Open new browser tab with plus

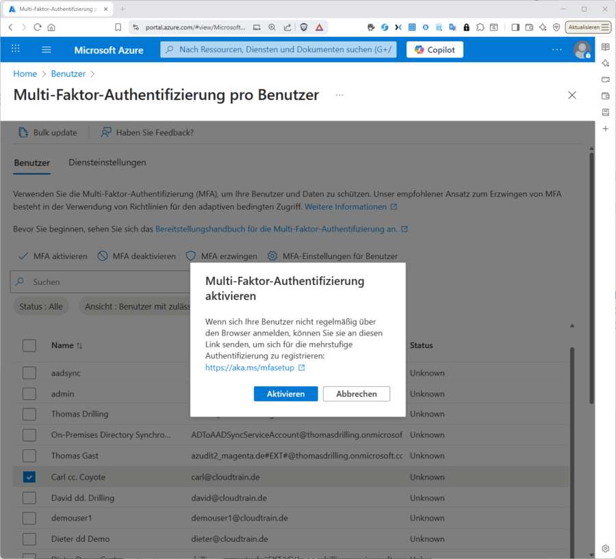tap(123, 9)
